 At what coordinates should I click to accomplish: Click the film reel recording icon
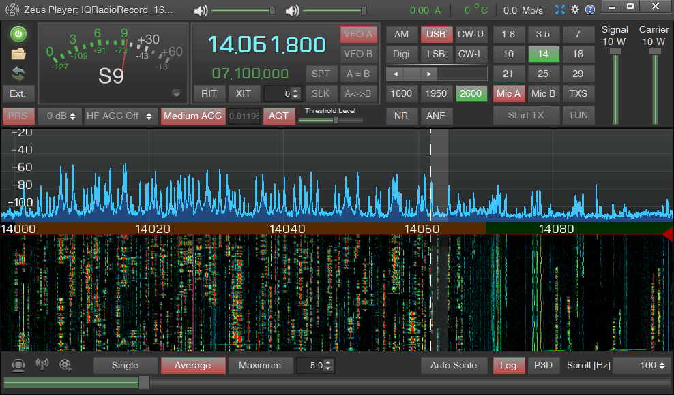[65, 365]
